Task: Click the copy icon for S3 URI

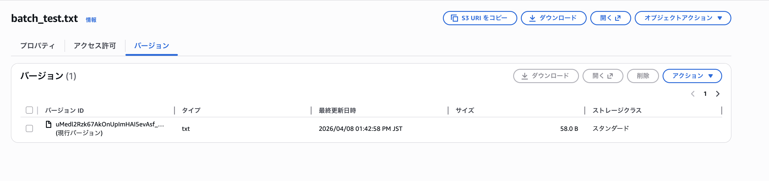Action: coord(454,18)
